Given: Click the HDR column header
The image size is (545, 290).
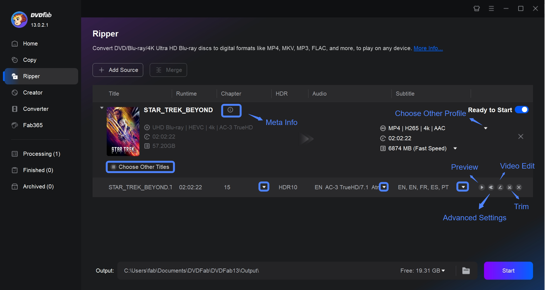Looking at the screenshot, I should [282, 94].
